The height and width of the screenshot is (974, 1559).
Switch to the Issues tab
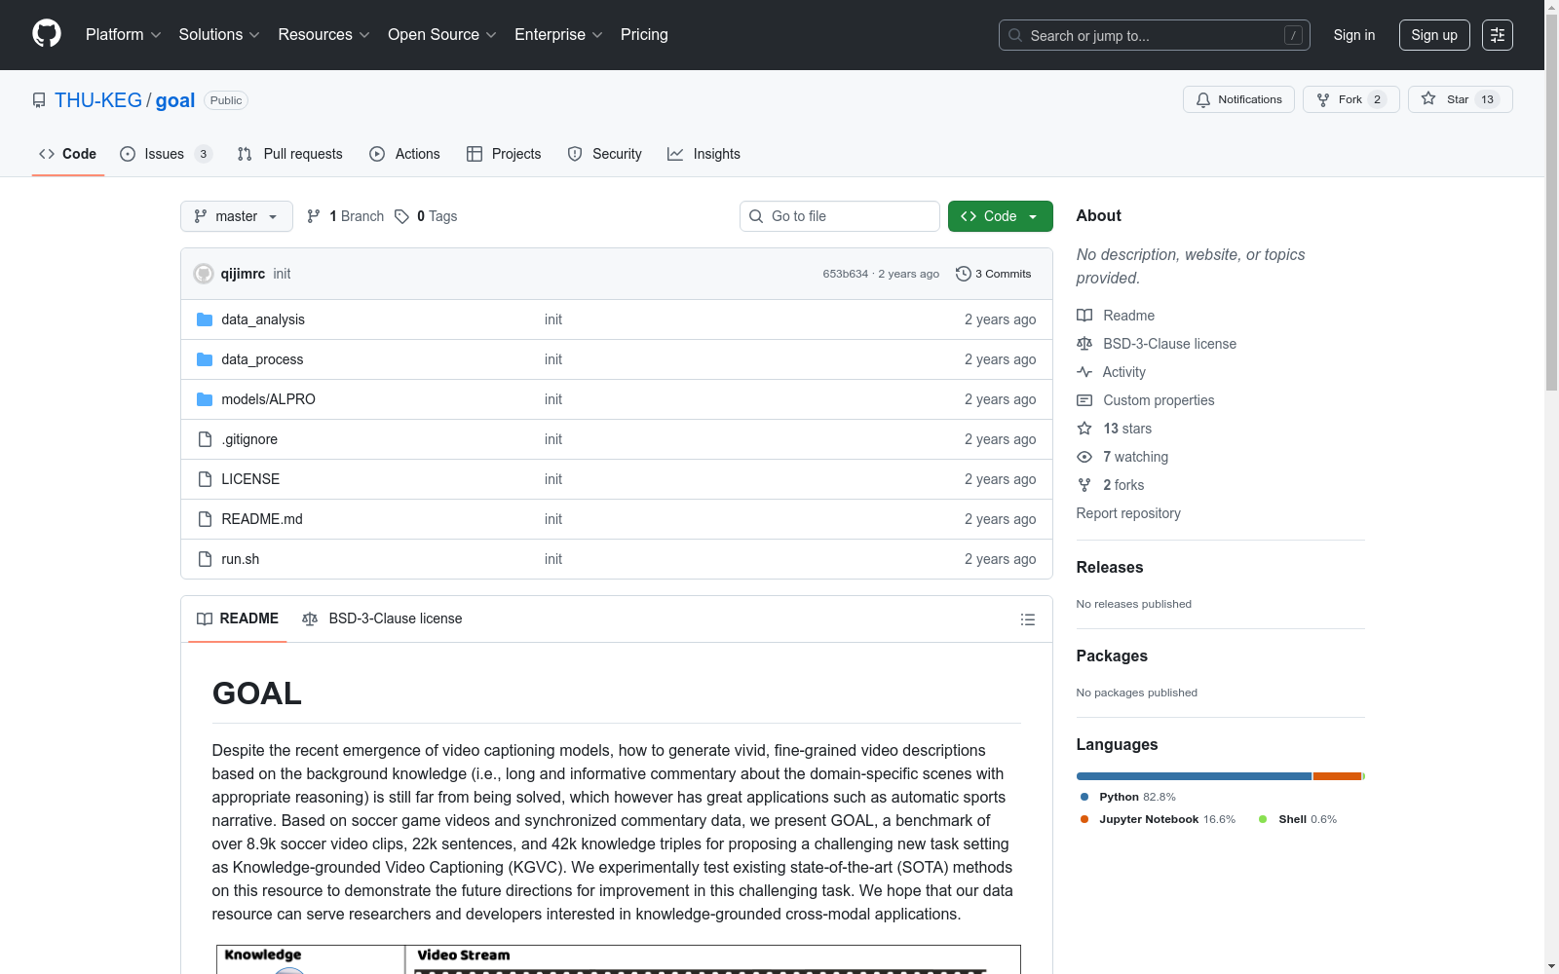(166, 154)
